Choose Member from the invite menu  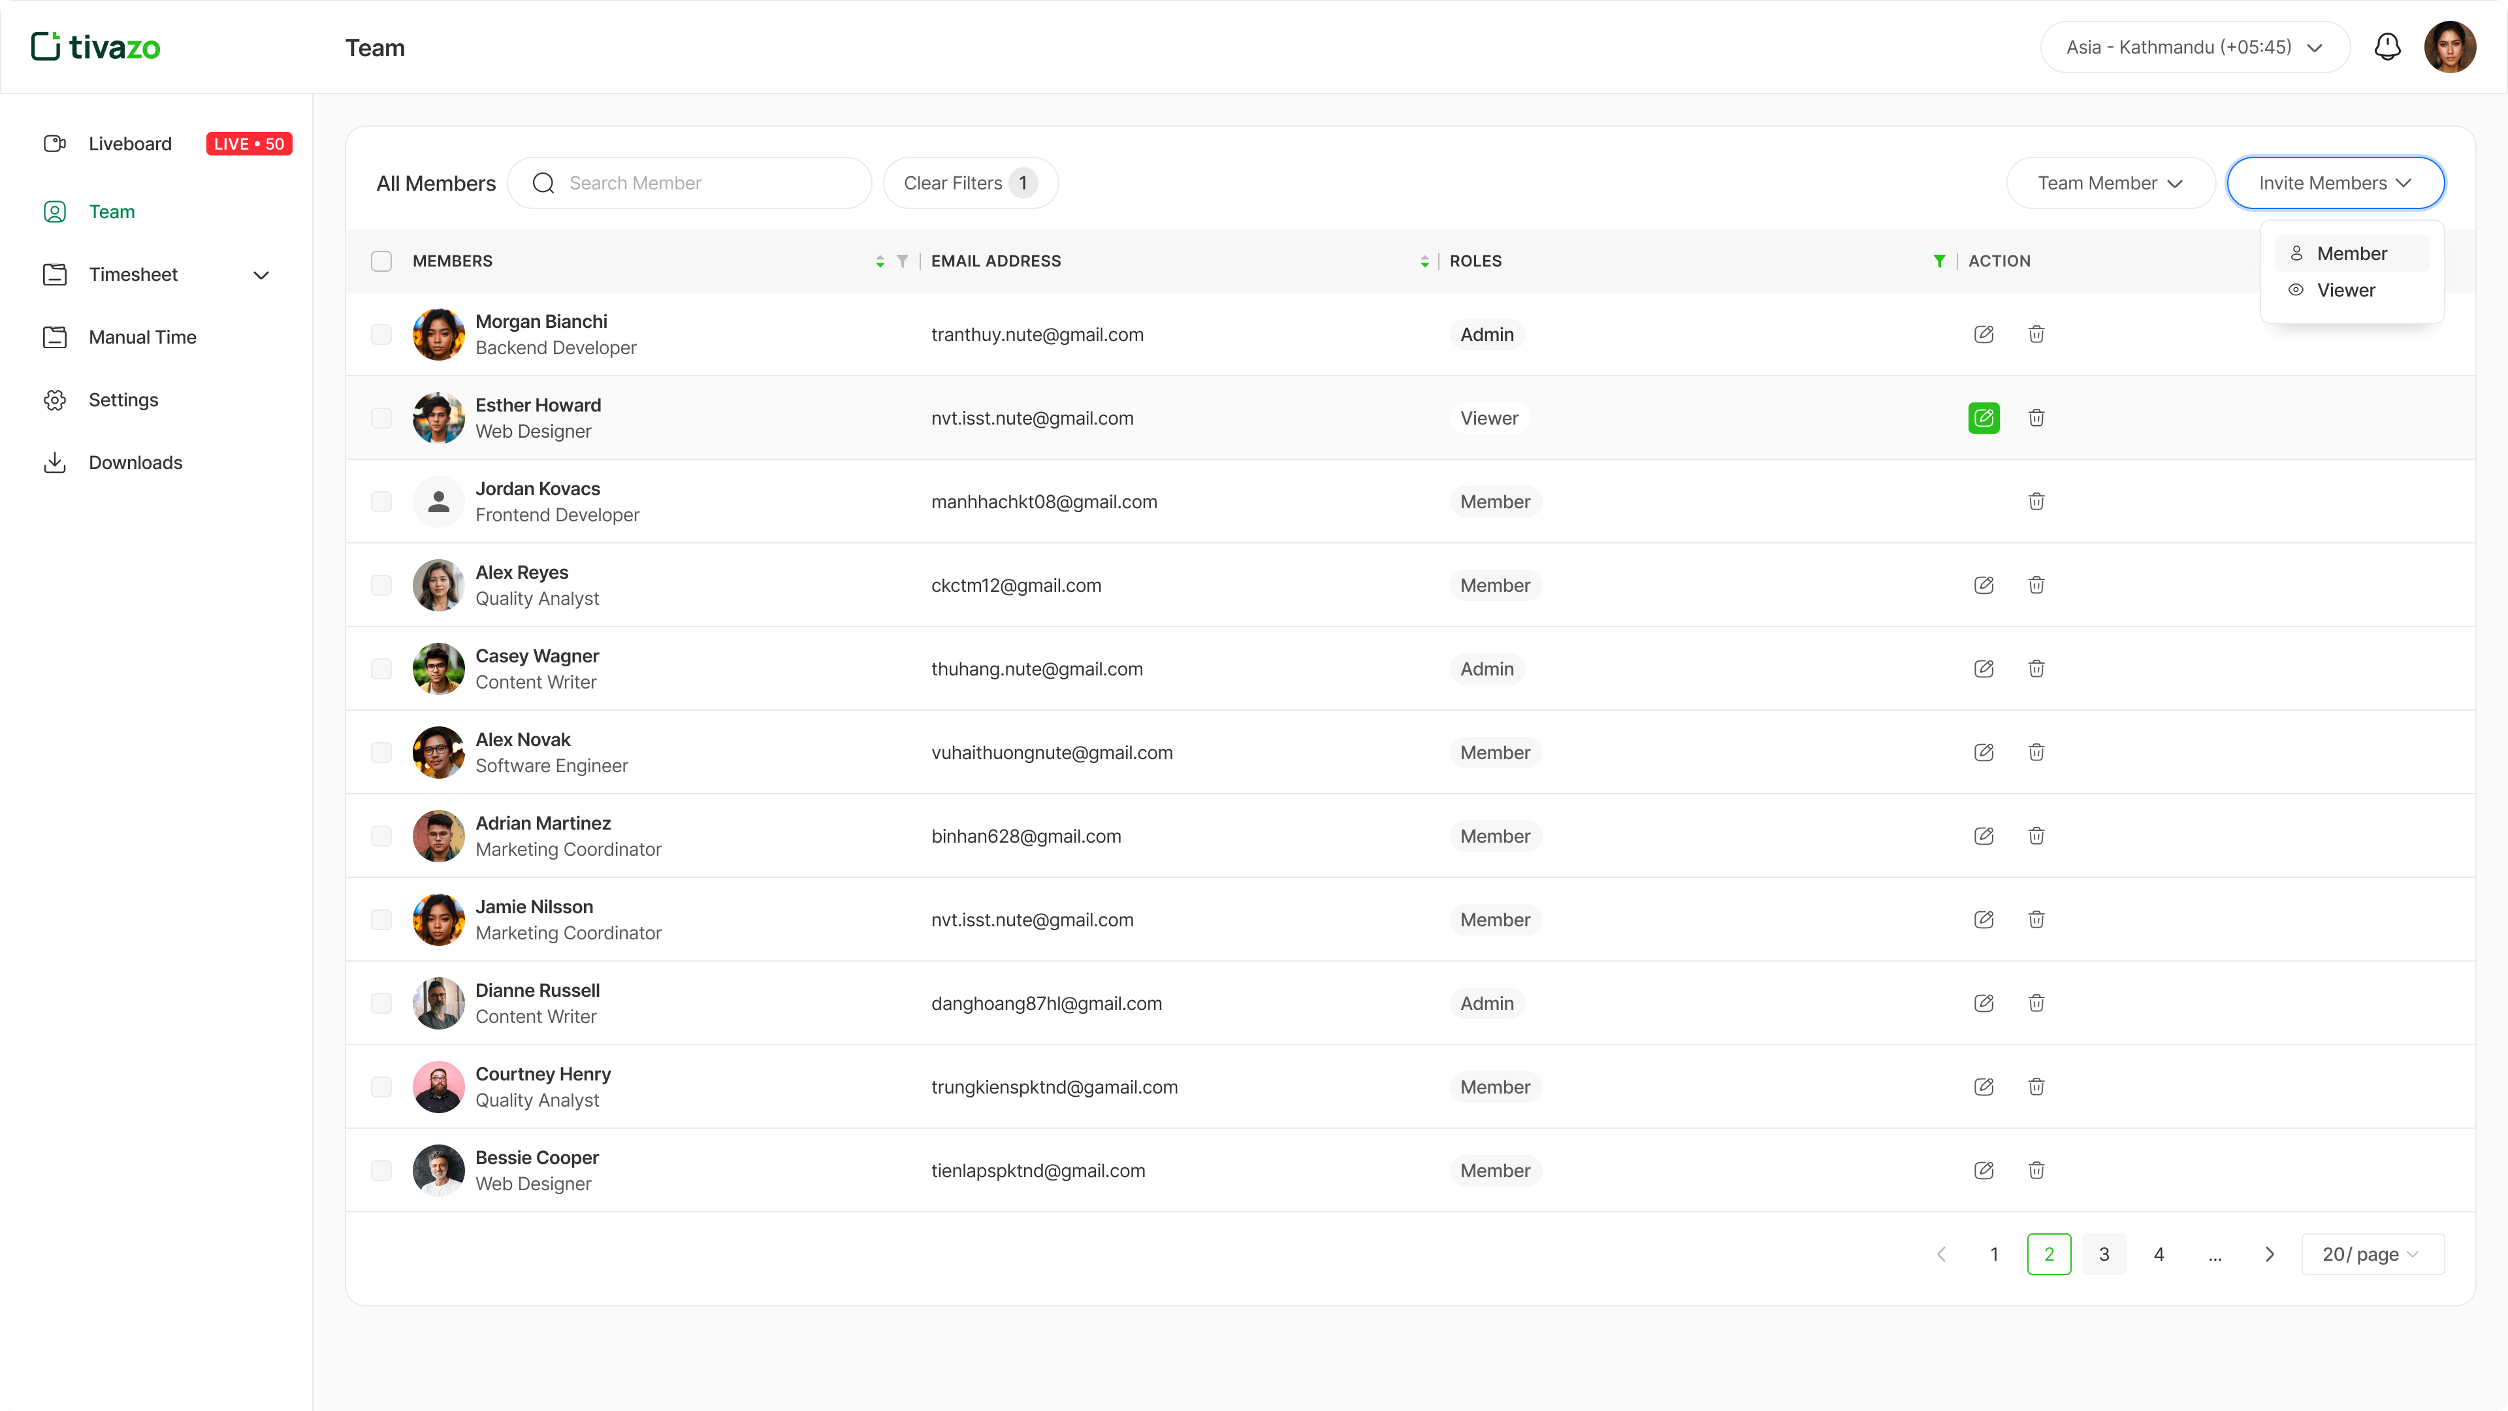pyautogui.click(x=2351, y=253)
